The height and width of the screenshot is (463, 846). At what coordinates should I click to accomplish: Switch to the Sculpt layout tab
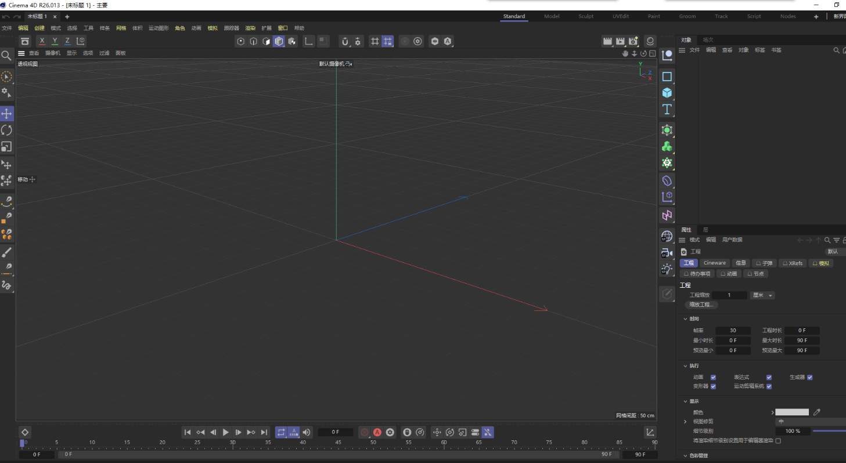click(586, 16)
